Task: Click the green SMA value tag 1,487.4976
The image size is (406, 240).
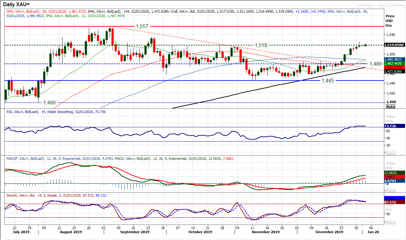Action: pyautogui.click(x=394, y=63)
